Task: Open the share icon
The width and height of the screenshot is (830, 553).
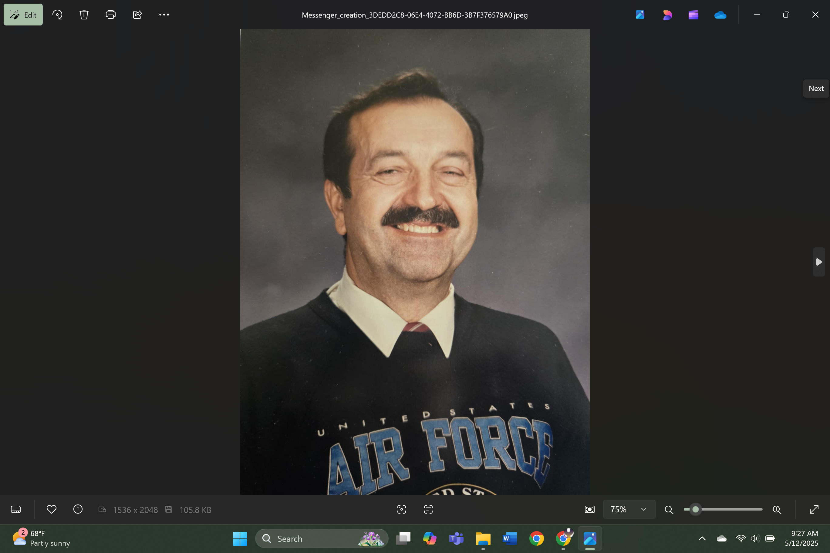Action: 137,15
